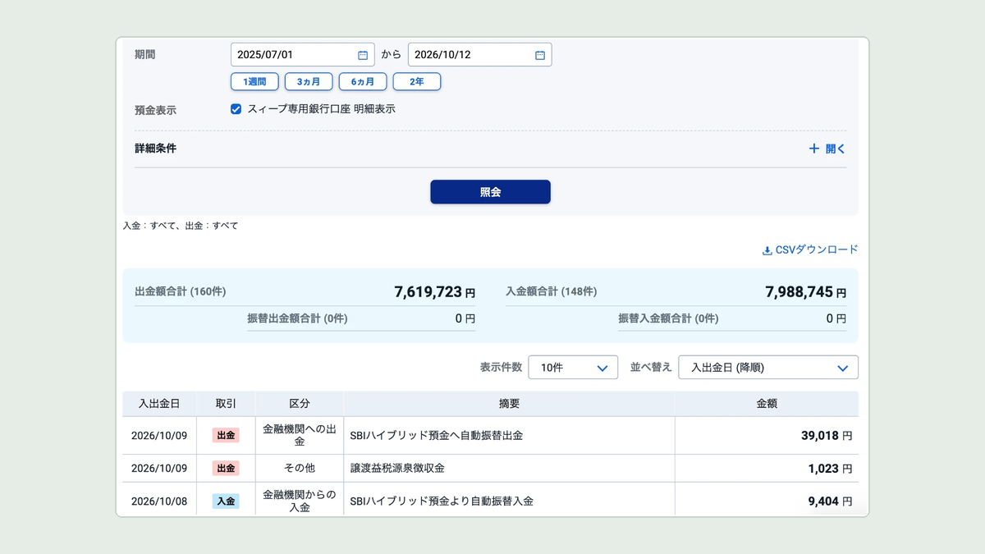Click the 振替出金額合計 (0件) label

point(297,318)
